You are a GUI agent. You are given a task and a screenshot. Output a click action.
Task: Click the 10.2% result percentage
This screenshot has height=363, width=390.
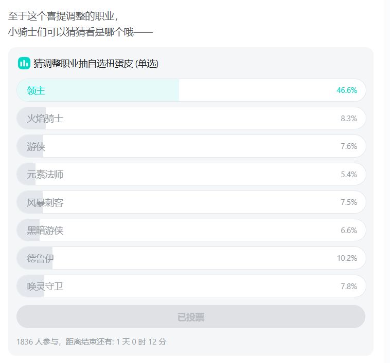click(x=347, y=258)
